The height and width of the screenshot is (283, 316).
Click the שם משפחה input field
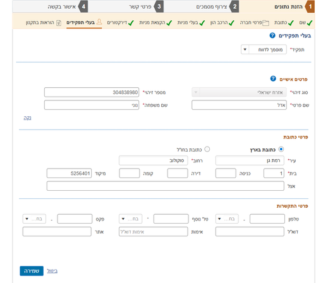pyautogui.click(x=92, y=105)
